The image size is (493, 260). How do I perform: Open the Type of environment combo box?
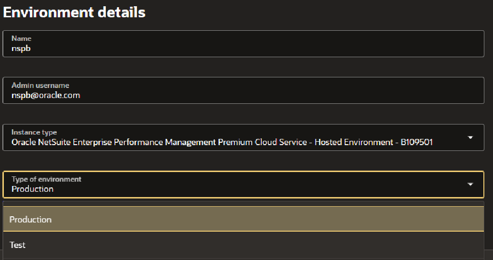[x=243, y=185]
